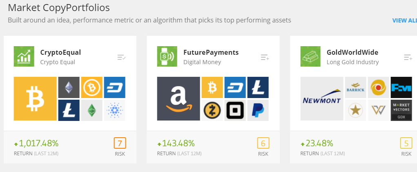Screen dimensions: 417x172
Task: Select the Cardano logo tile in CryptoEqual
Action: click(x=115, y=110)
